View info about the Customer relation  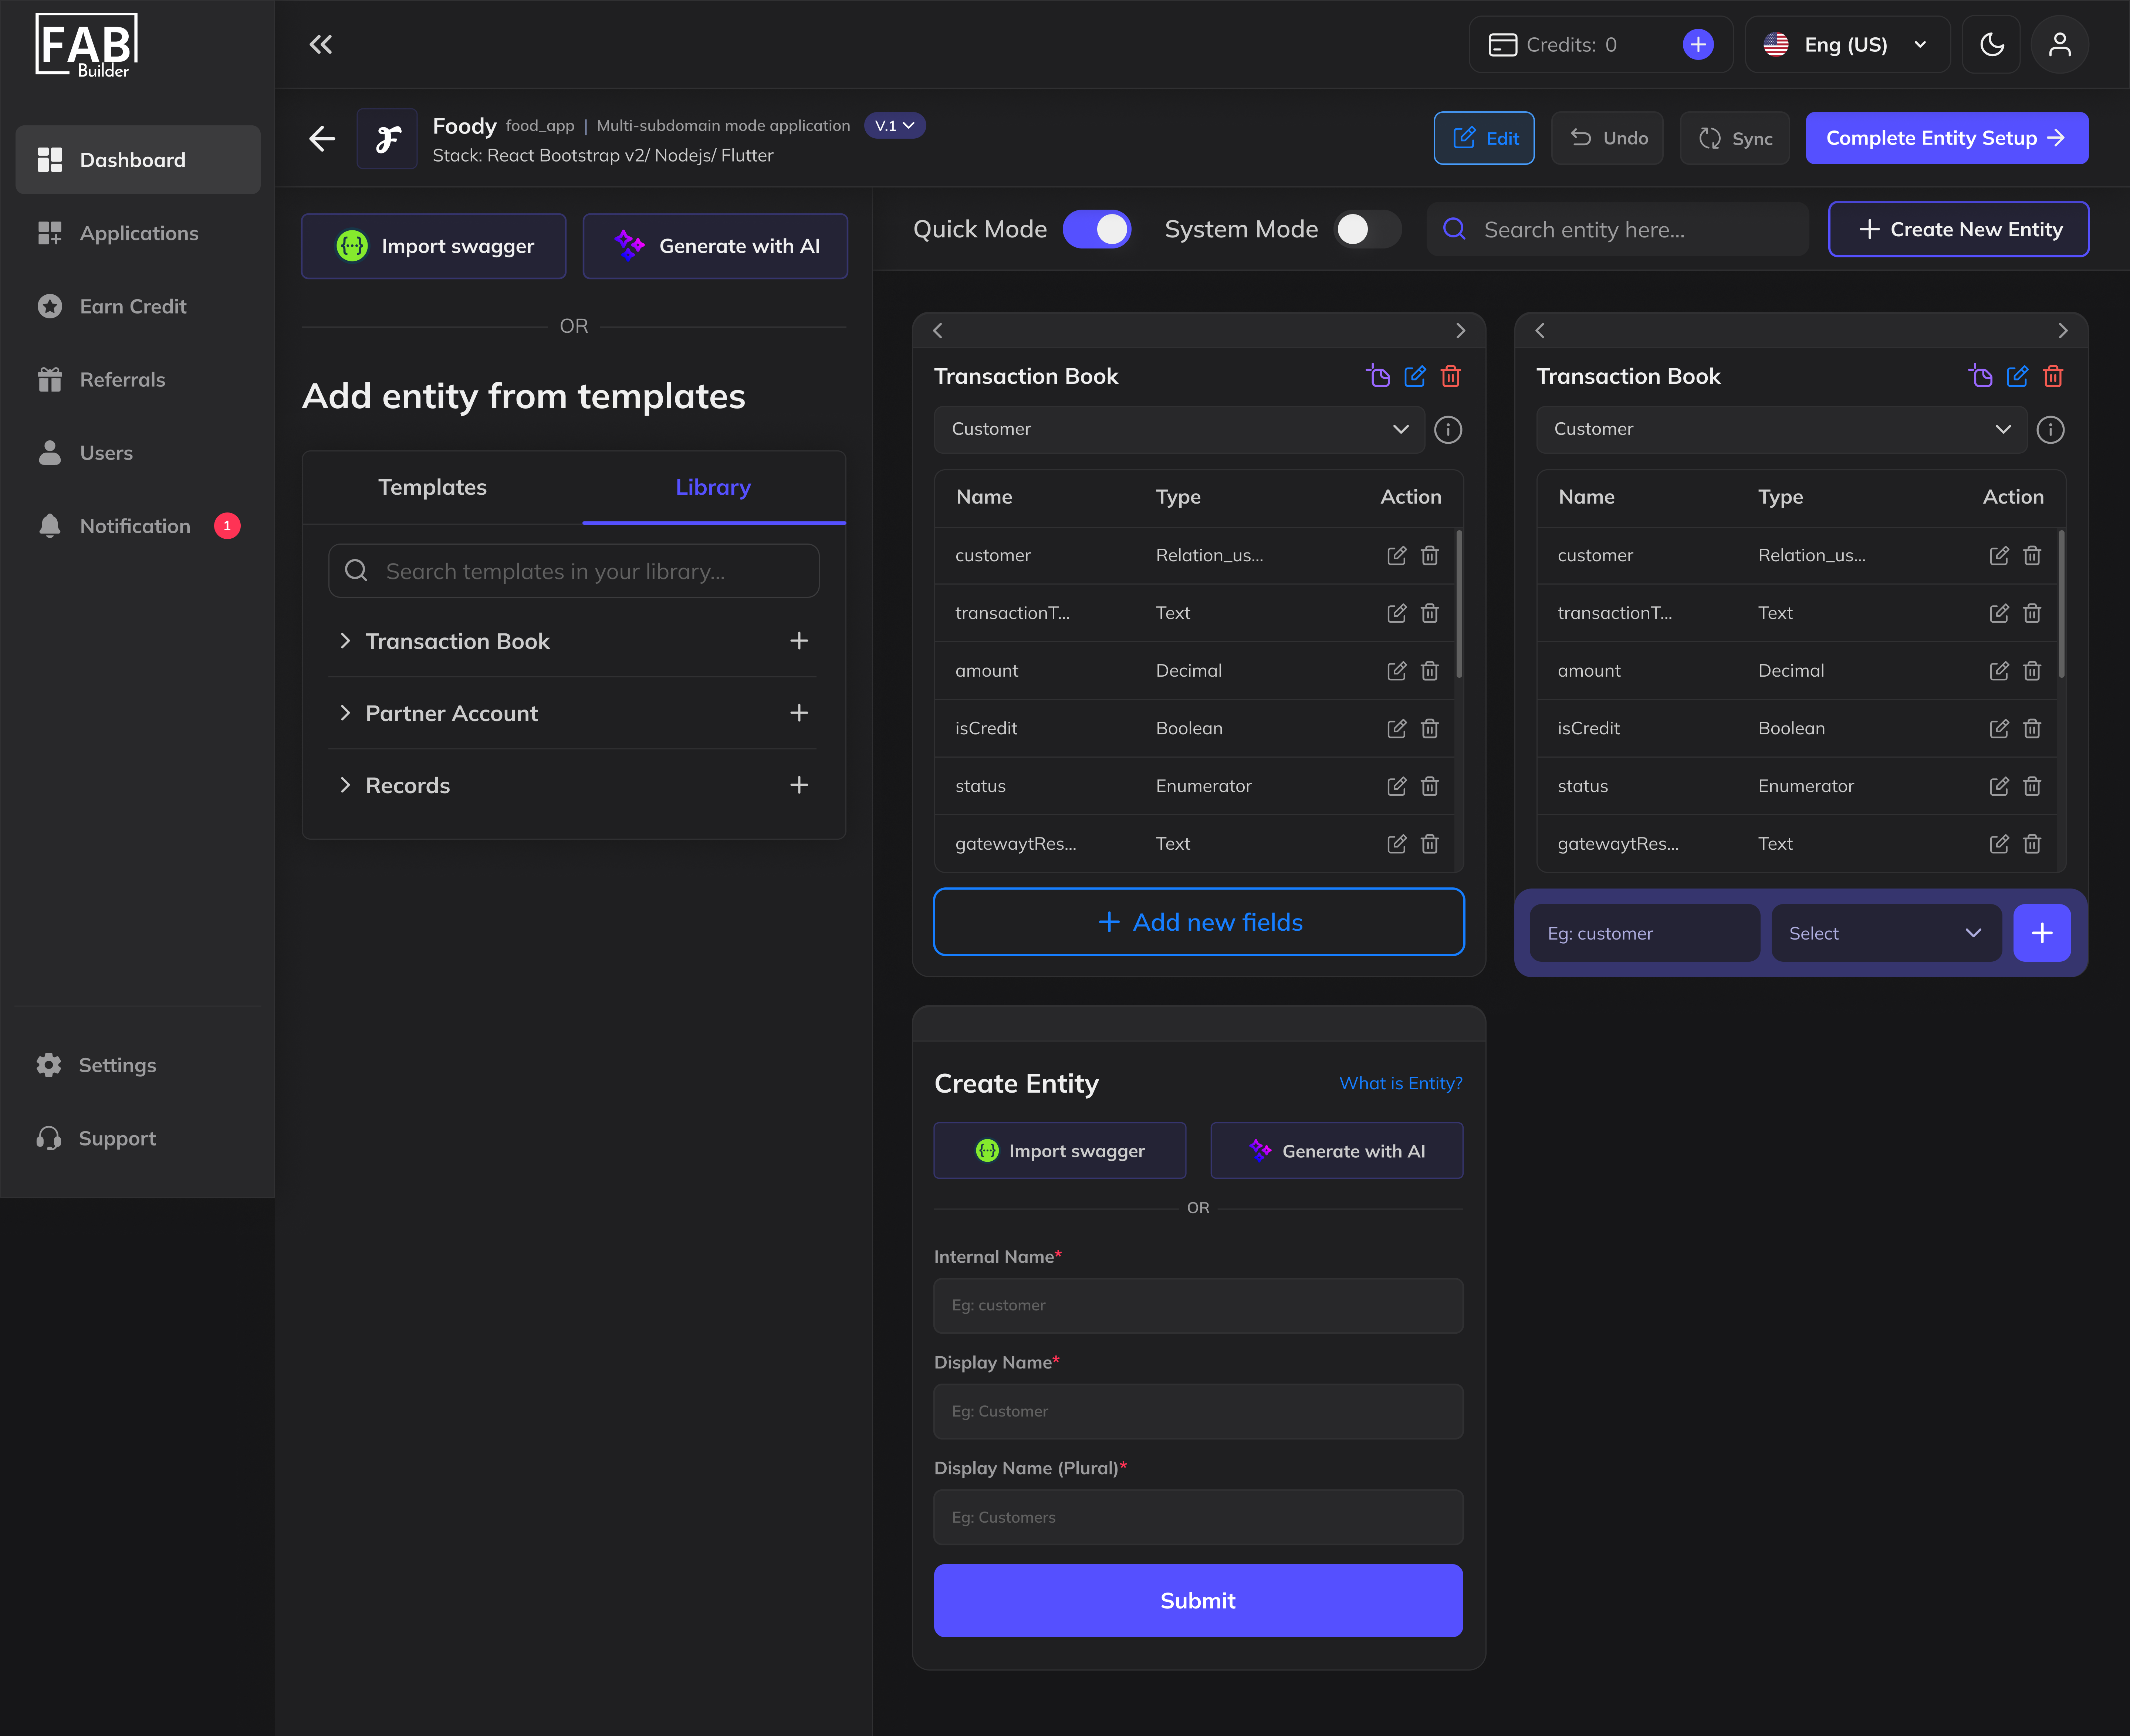[x=1449, y=429]
